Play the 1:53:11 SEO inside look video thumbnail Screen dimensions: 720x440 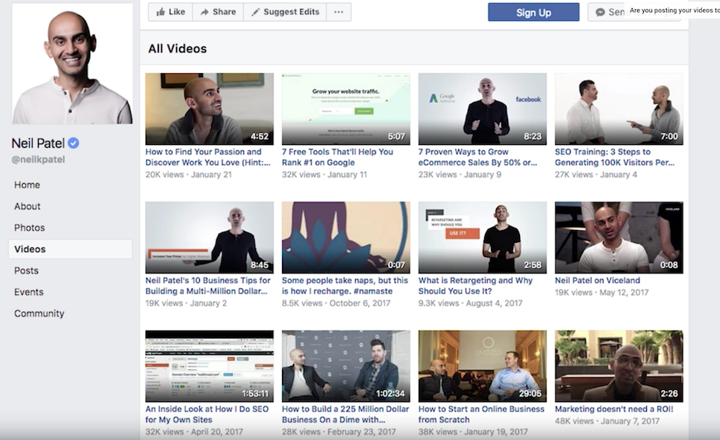tap(210, 367)
